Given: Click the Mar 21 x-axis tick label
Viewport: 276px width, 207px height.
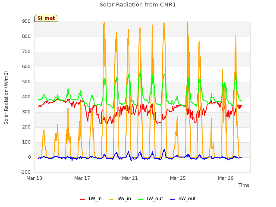Looking at the screenshot, I should click(x=130, y=178).
